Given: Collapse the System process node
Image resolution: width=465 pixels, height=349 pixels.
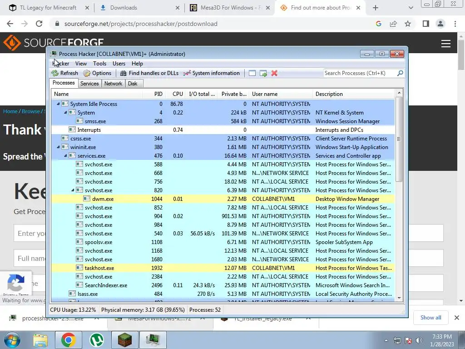Looking at the screenshot, I should point(65,113).
